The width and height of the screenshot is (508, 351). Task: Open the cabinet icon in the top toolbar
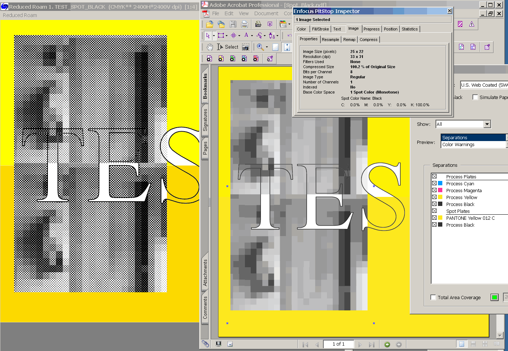click(x=283, y=24)
